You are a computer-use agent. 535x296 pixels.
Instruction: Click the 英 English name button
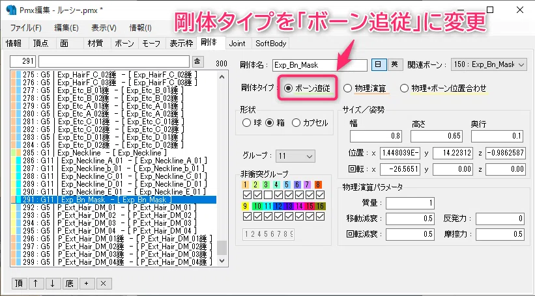[394, 64]
